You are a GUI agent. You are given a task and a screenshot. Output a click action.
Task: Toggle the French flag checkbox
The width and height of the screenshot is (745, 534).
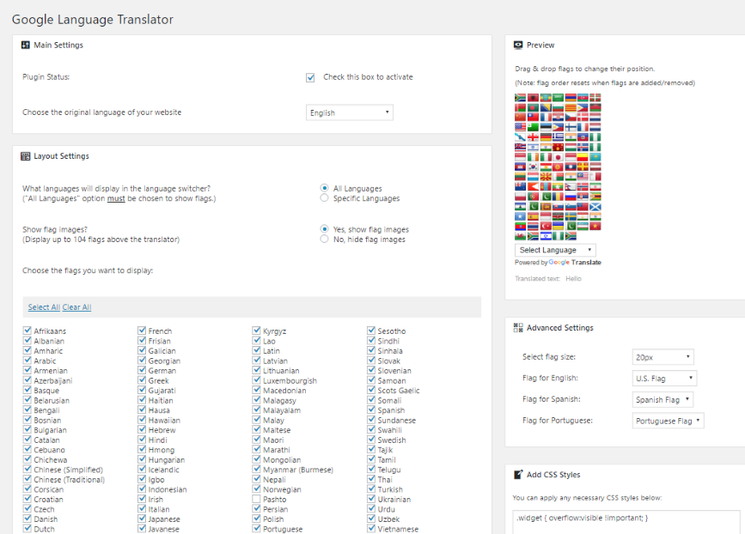click(x=142, y=331)
